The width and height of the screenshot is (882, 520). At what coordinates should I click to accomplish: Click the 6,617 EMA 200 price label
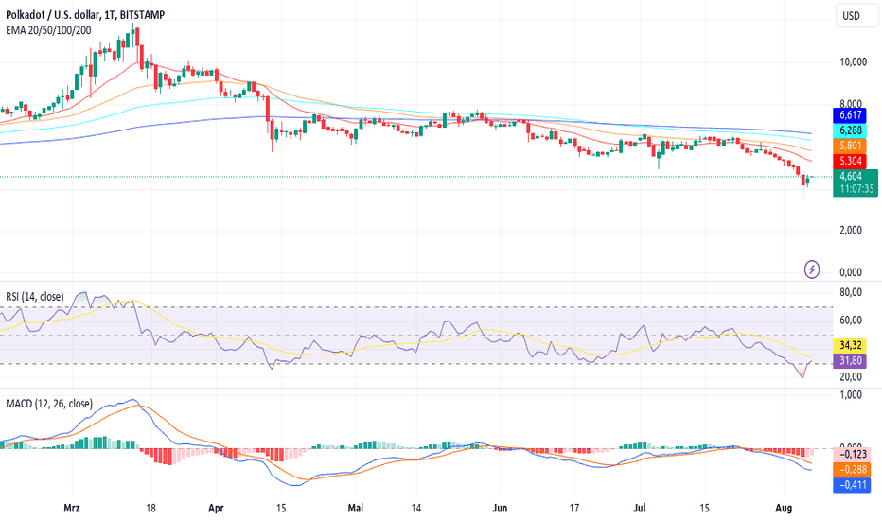pyautogui.click(x=850, y=115)
